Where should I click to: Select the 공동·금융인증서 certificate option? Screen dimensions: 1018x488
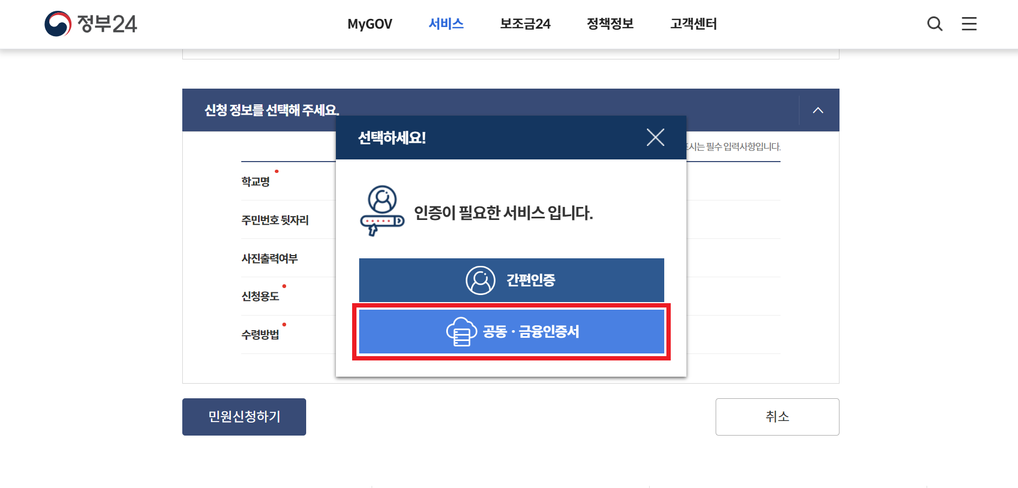pyautogui.click(x=511, y=331)
